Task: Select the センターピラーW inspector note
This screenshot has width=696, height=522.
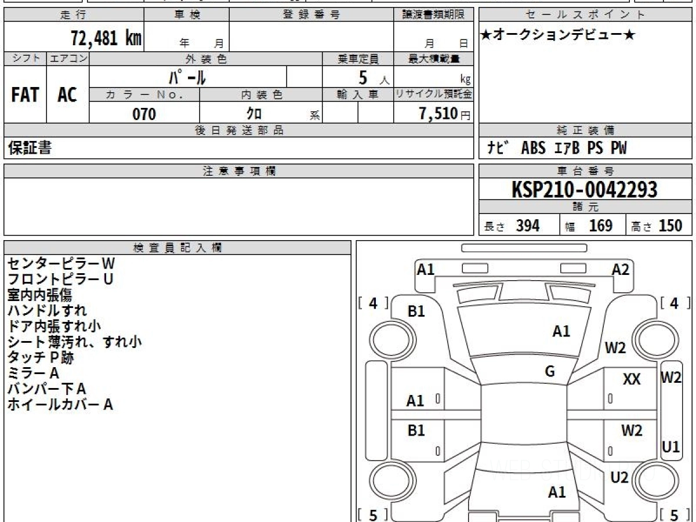Action: (x=61, y=263)
